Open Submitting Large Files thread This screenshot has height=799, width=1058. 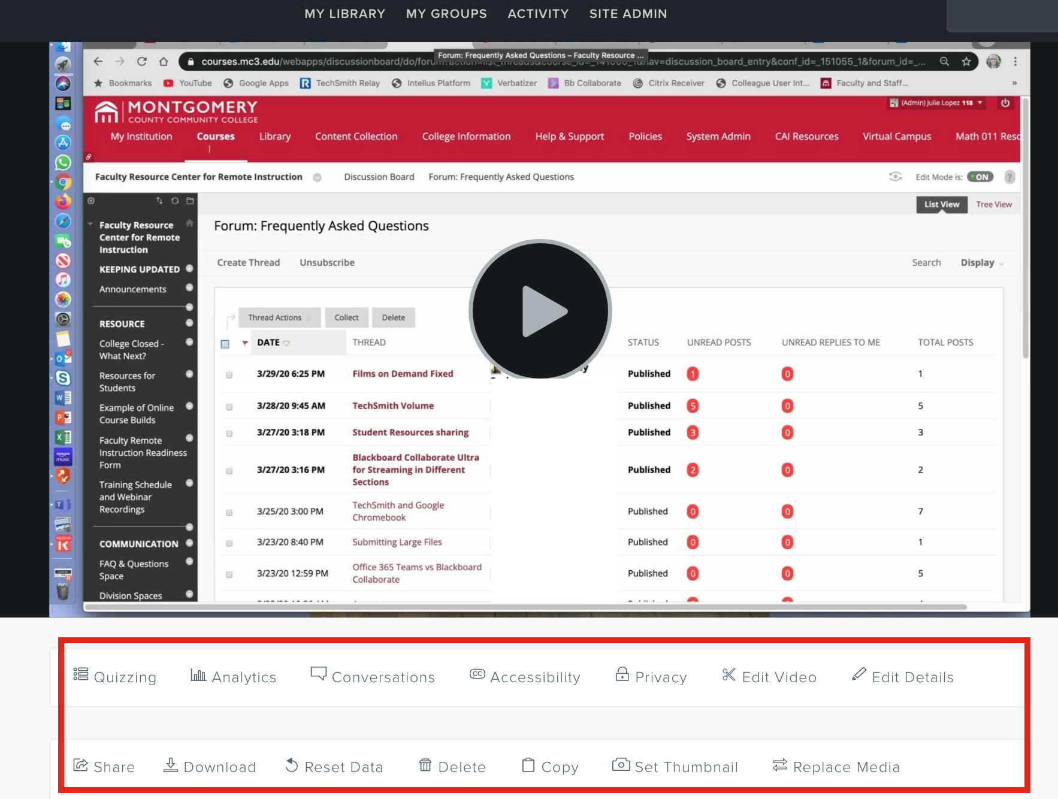[397, 542]
